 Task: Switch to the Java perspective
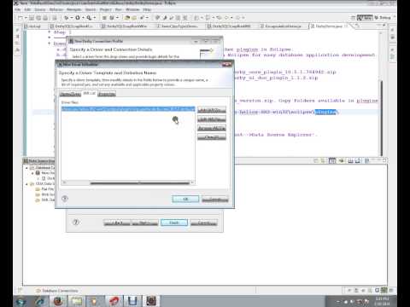(x=365, y=18)
